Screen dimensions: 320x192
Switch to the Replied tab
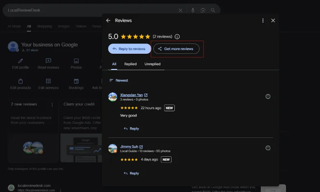130,64
